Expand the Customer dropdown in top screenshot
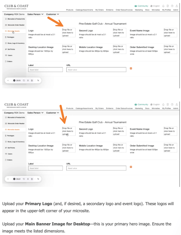 52,14
